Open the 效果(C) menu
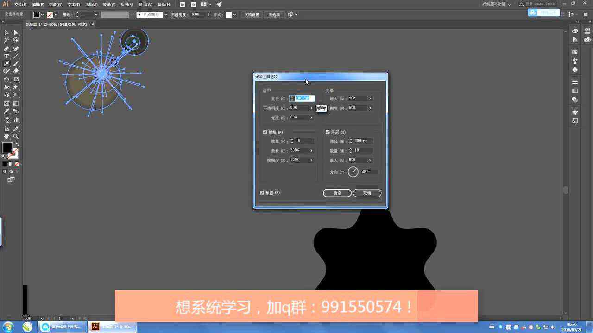This screenshot has height=333, width=593. (x=109, y=4)
